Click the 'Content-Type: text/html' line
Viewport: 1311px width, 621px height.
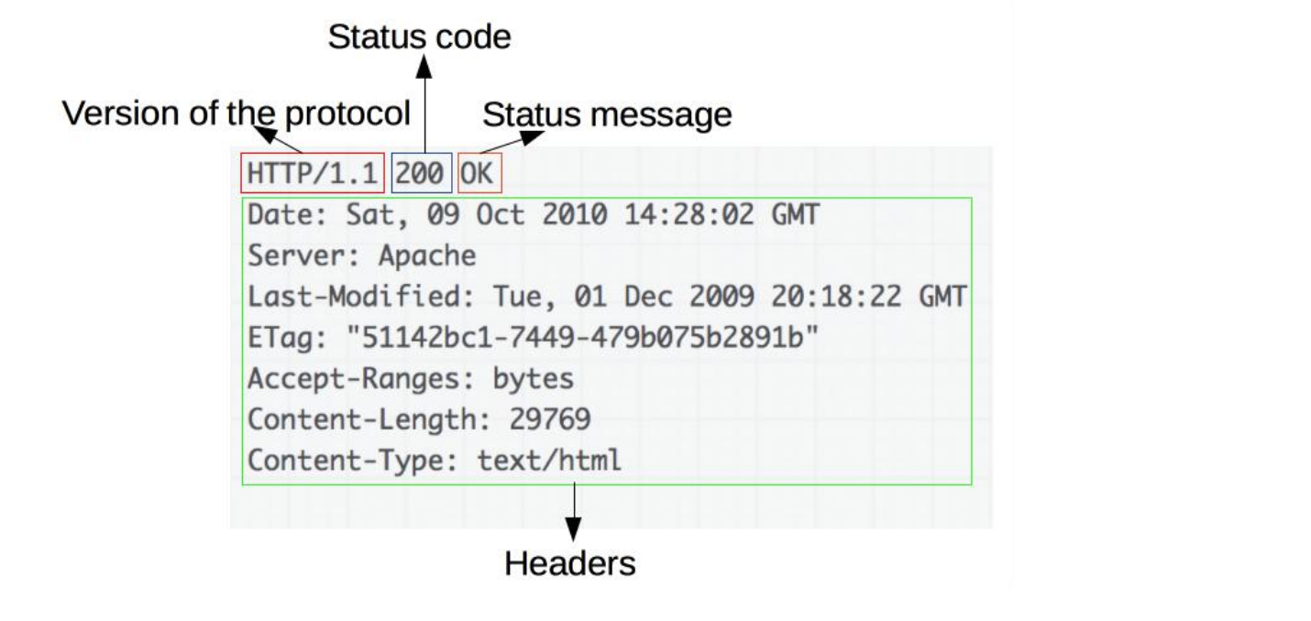coord(435,459)
